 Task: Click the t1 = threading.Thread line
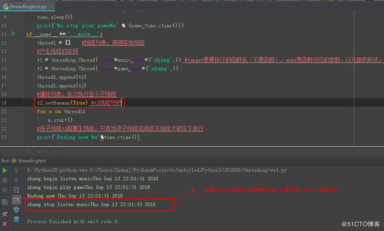(x=109, y=60)
